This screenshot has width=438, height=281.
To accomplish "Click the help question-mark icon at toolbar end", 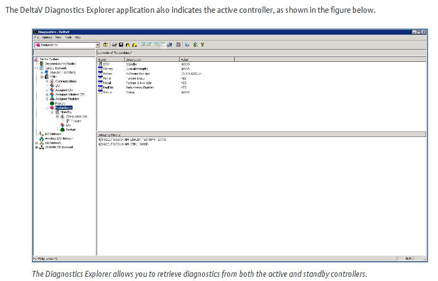I will pyautogui.click(x=203, y=45).
